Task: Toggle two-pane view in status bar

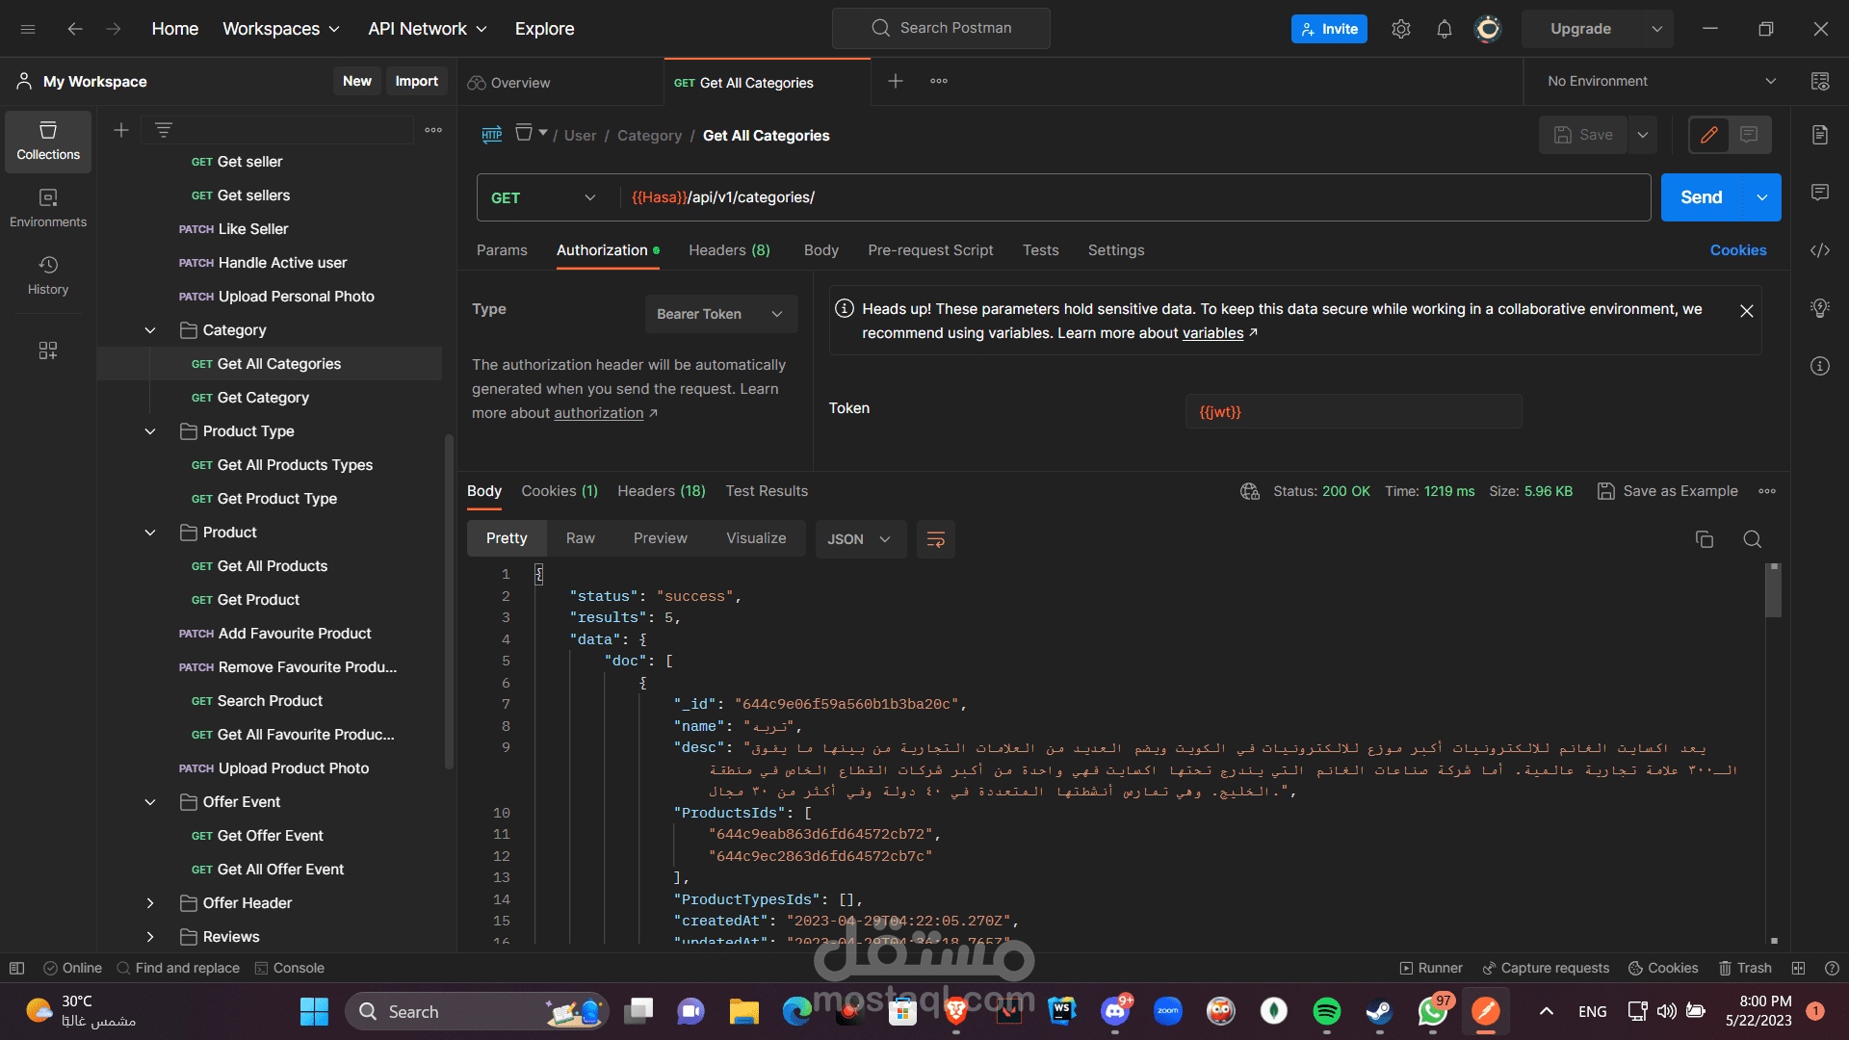Action: 1798,968
